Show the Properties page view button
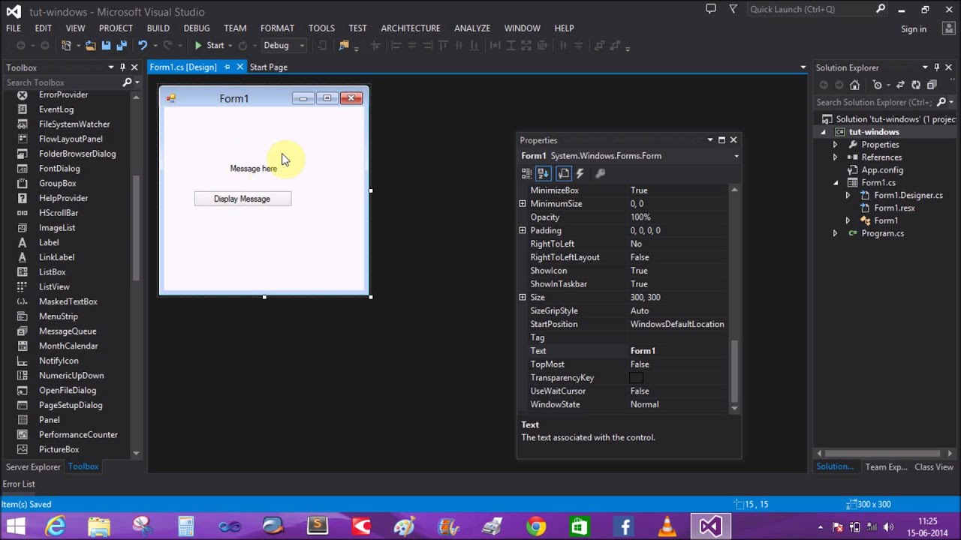961x540 pixels. (563, 173)
